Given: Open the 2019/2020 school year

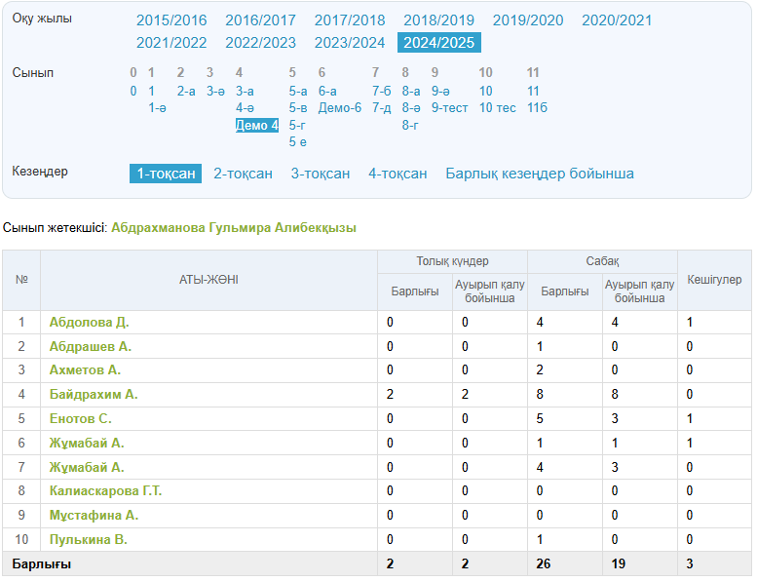Looking at the screenshot, I should coord(528,20).
